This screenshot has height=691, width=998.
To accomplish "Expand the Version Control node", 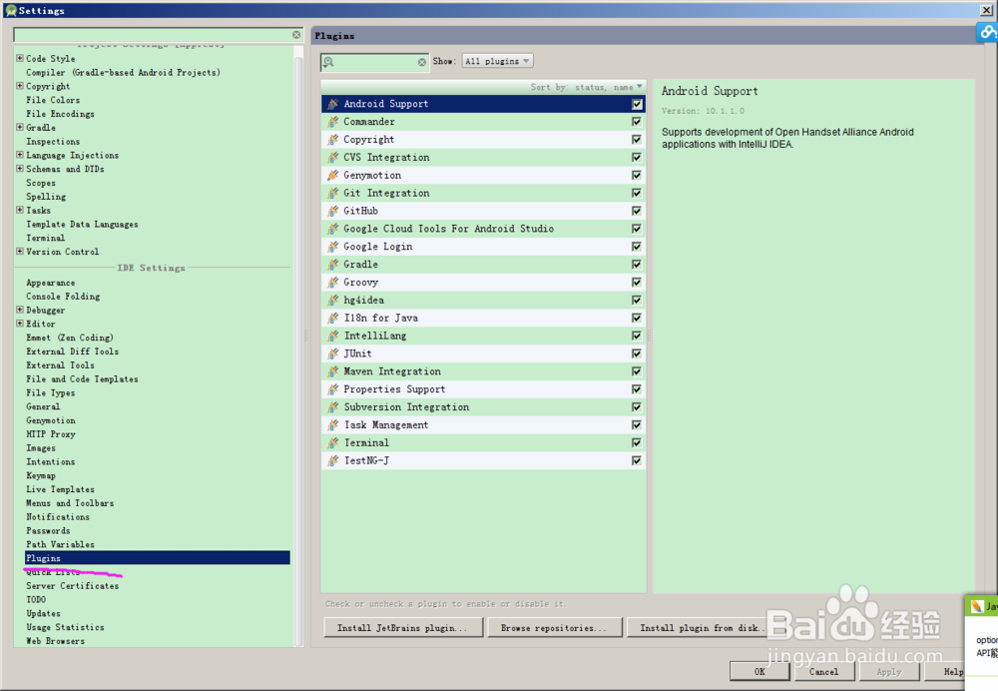I will pos(20,251).
